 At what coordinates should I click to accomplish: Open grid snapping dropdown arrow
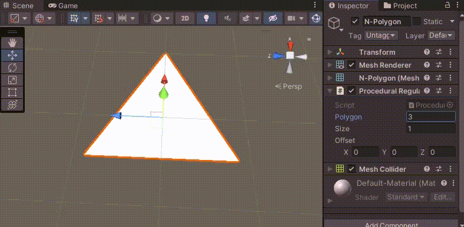click(x=110, y=19)
